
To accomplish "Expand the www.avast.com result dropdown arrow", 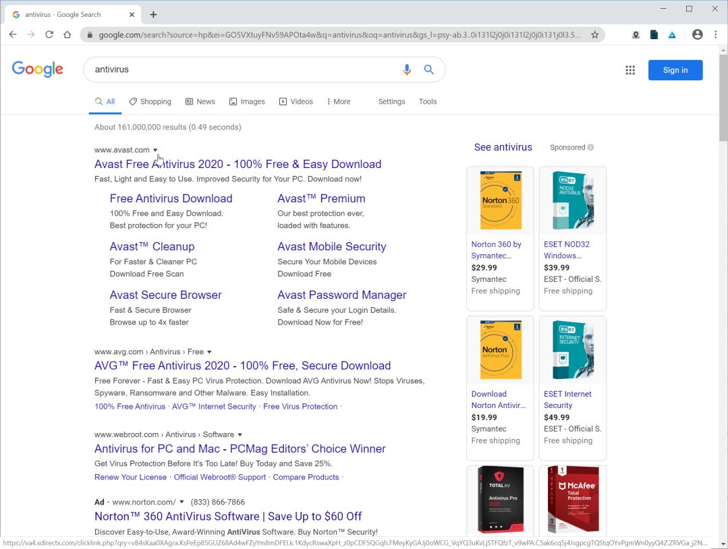I will coord(156,150).
